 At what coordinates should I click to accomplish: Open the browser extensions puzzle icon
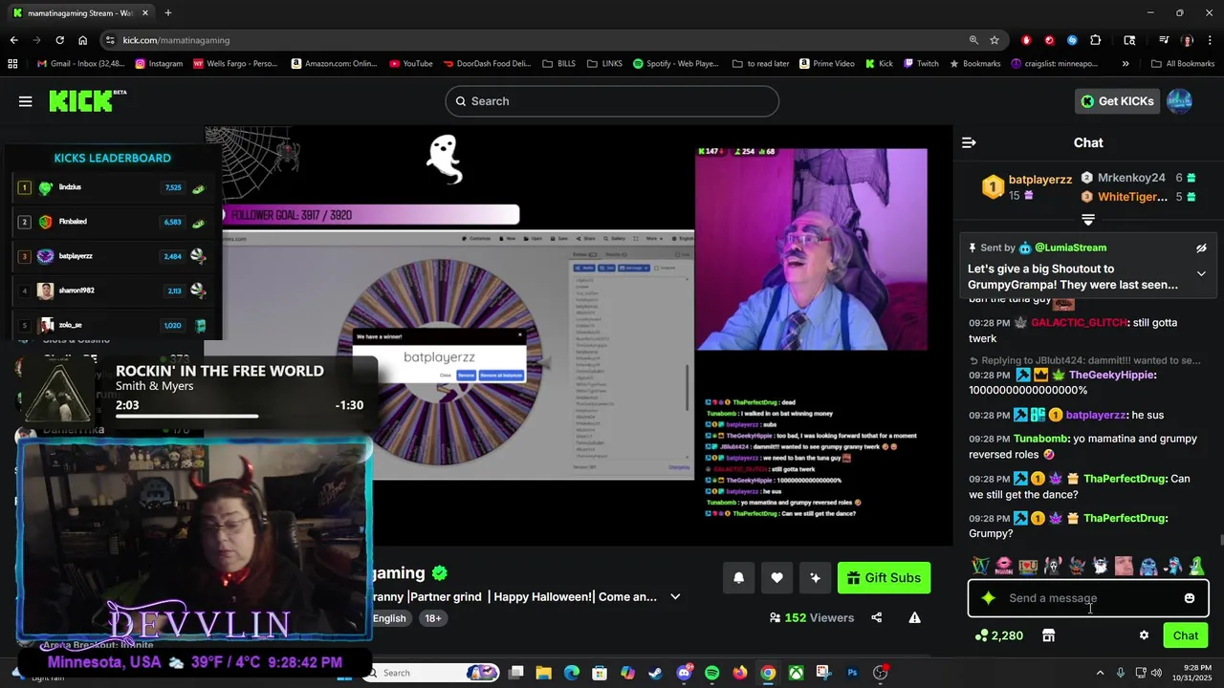pos(1095,40)
